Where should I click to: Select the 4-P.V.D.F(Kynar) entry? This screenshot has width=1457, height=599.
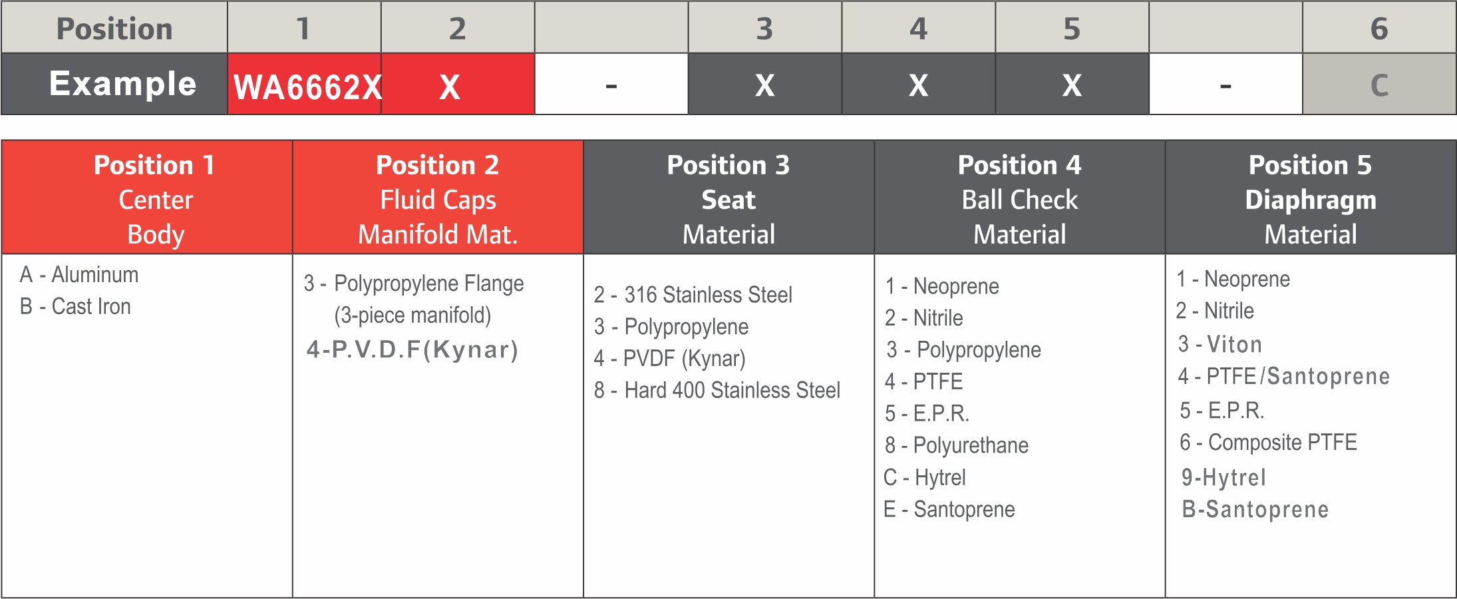click(x=412, y=350)
